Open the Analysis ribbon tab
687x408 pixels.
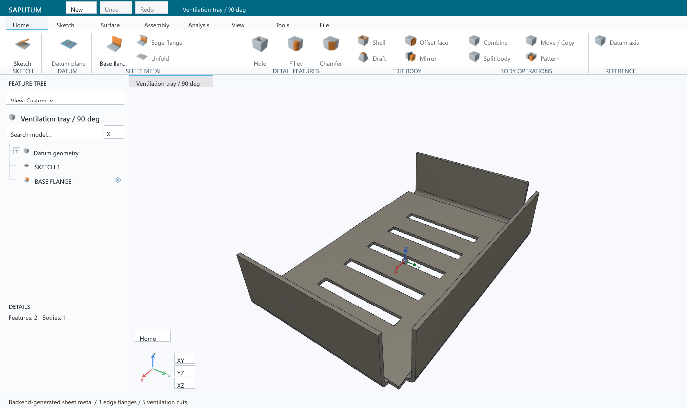(x=199, y=25)
